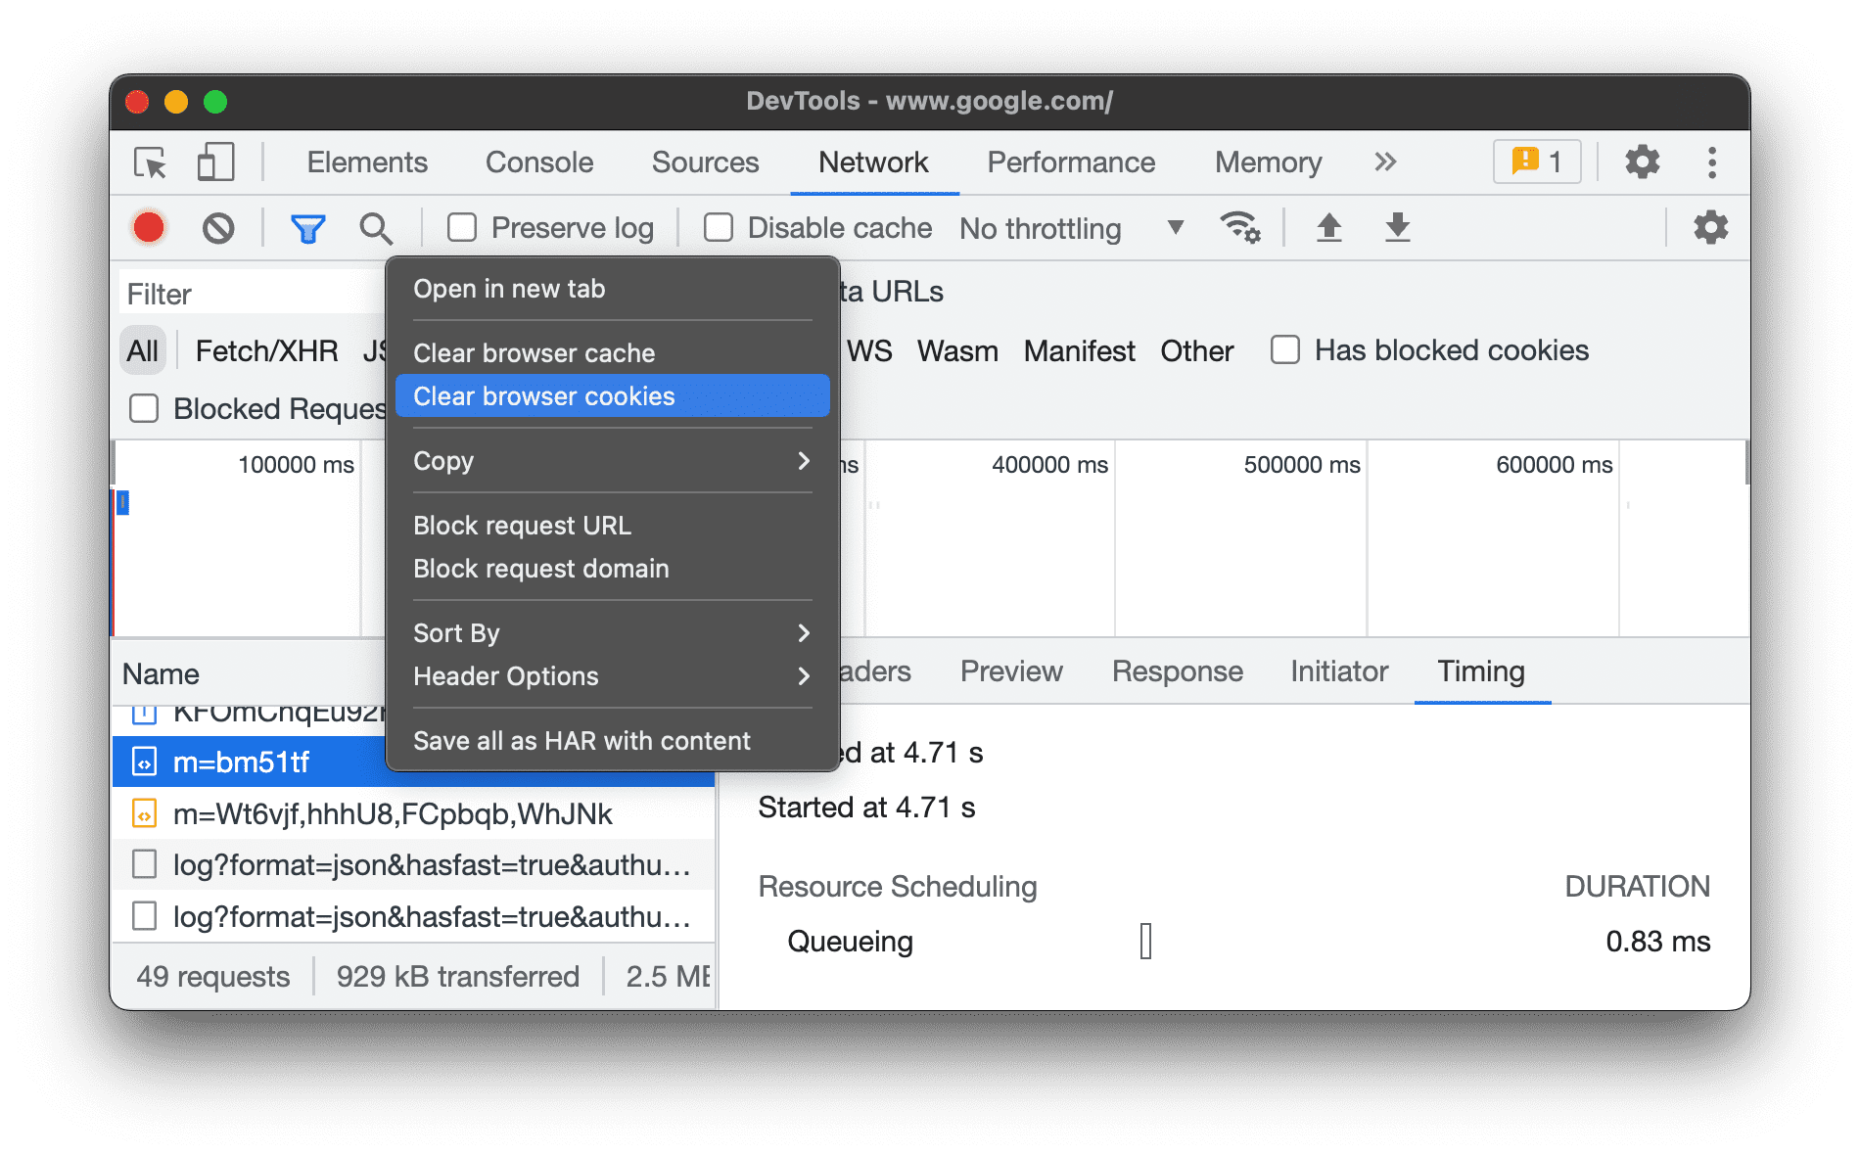Save all requests as HAR with content
This screenshot has width=1860, height=1155.
(x=581, y=740)
